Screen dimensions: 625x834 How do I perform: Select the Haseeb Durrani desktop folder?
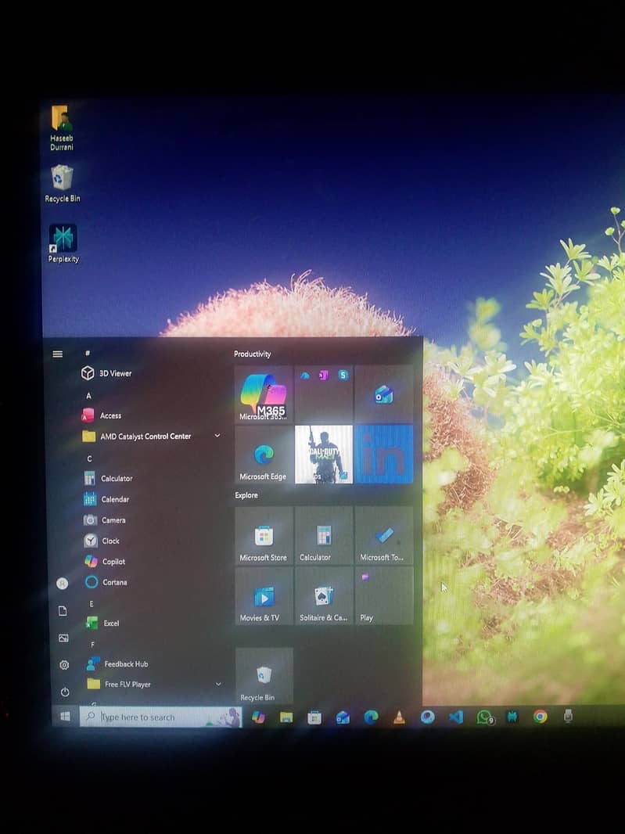[x=62, y=128]
